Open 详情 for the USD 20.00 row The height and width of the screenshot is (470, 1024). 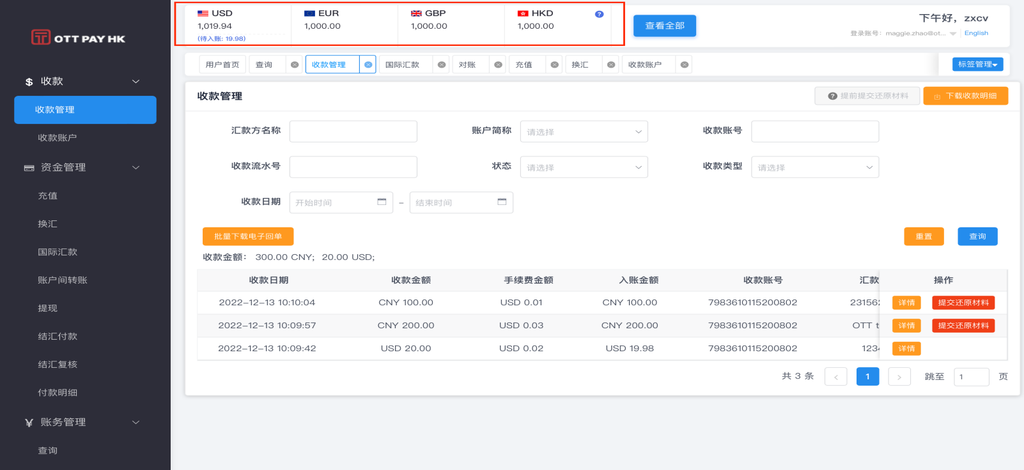pos(906,349)
